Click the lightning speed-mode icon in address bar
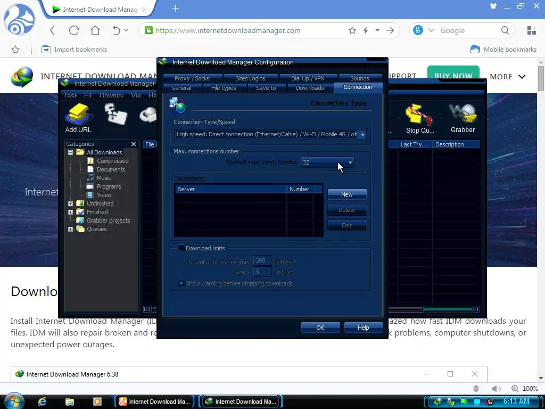 tap(366, 30)
